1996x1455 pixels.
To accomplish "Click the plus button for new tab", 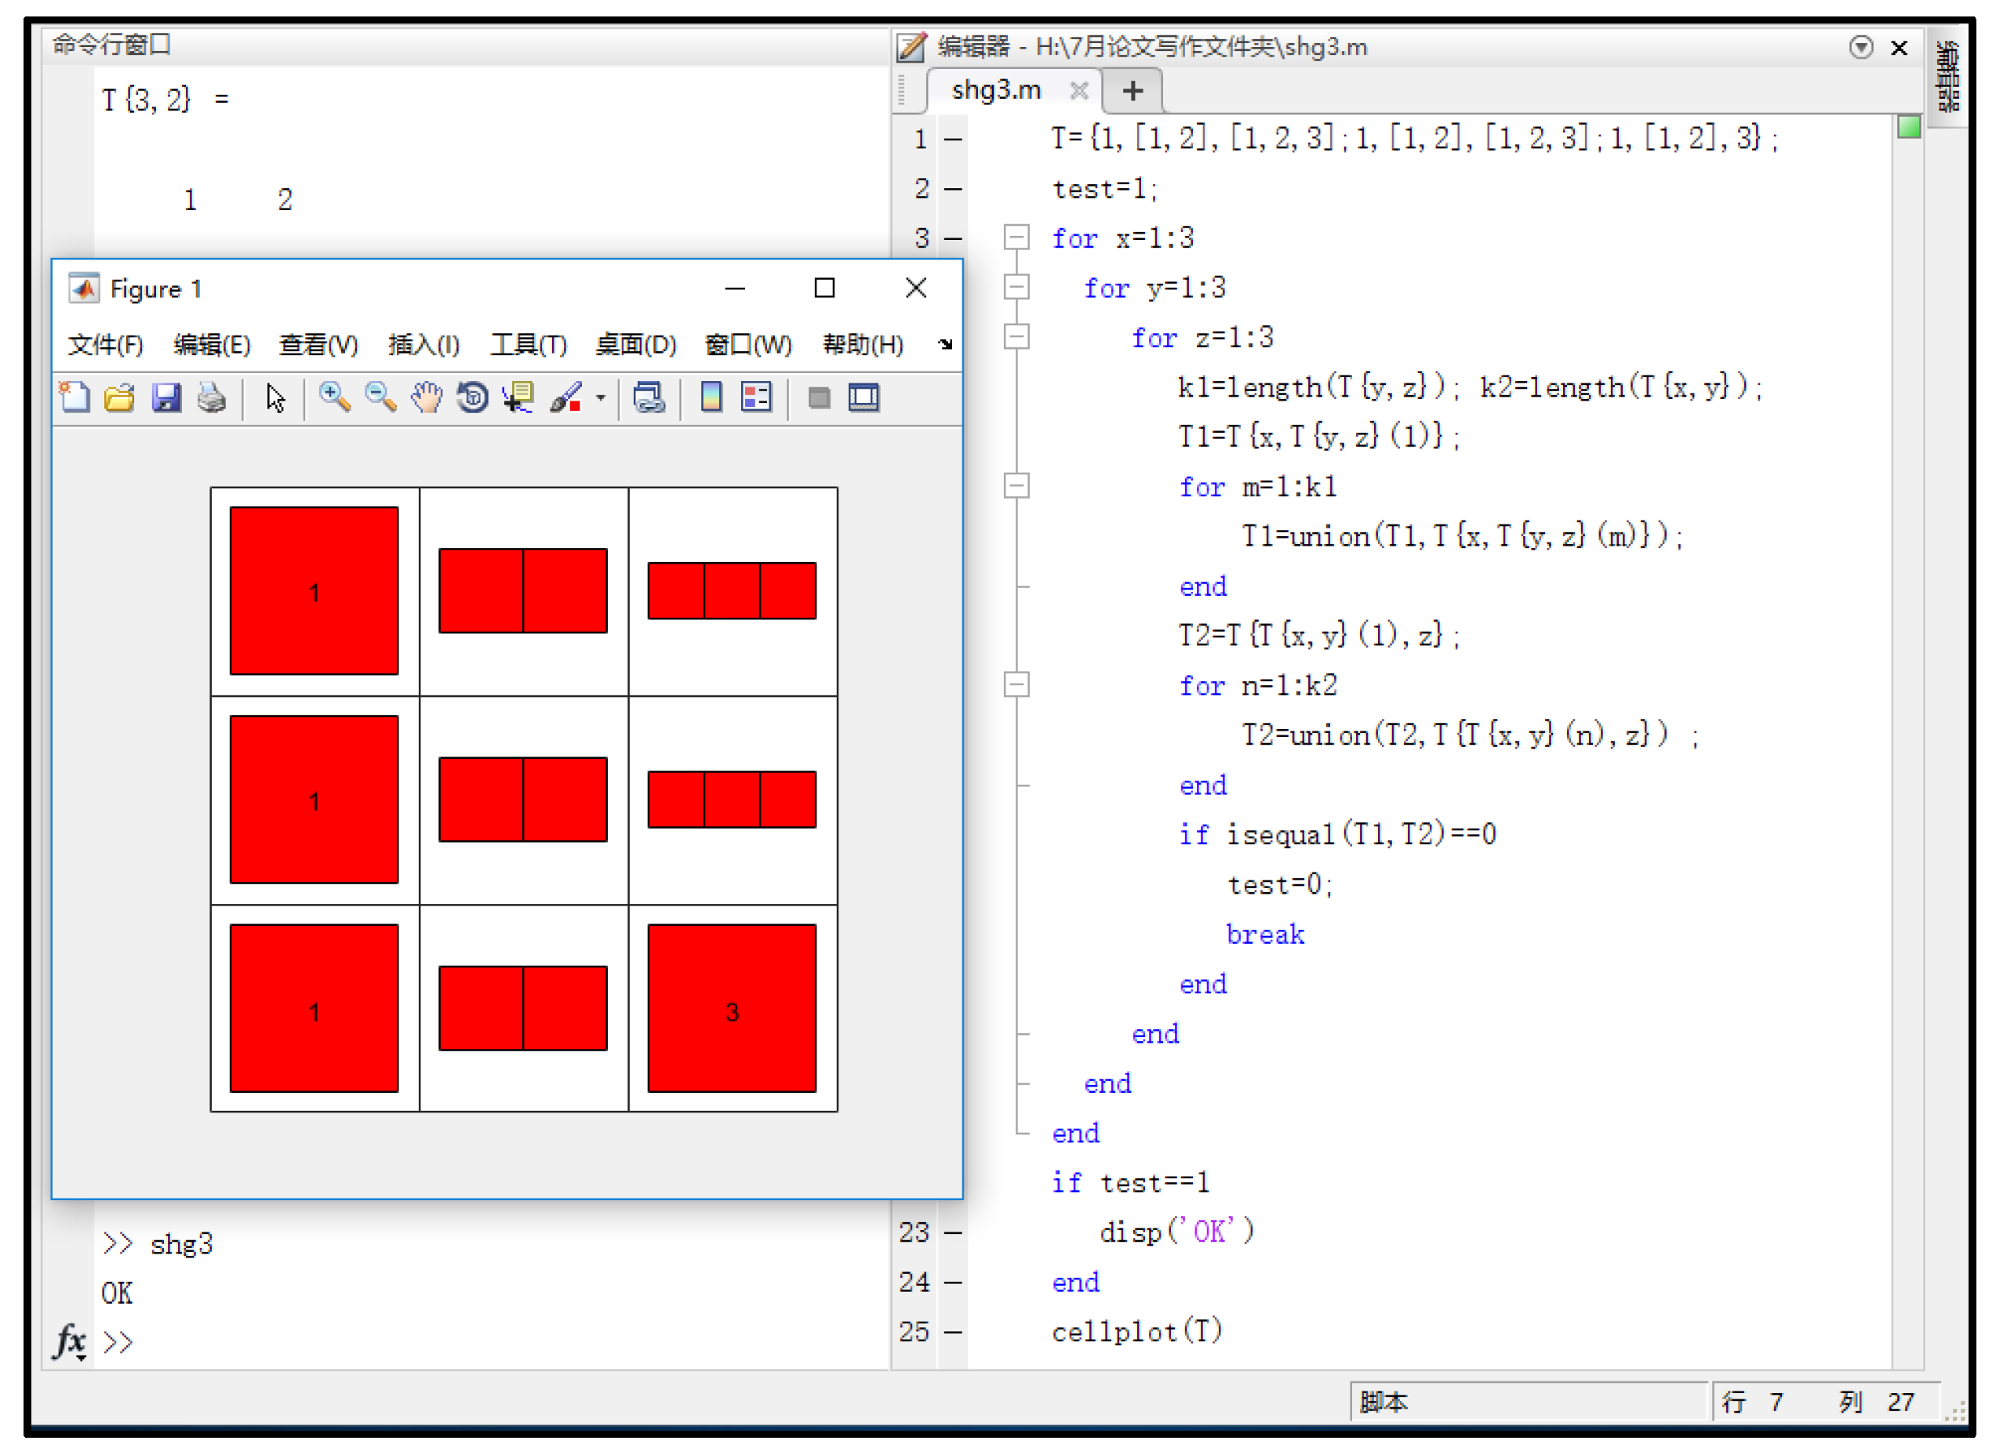I will point(1133,90).
